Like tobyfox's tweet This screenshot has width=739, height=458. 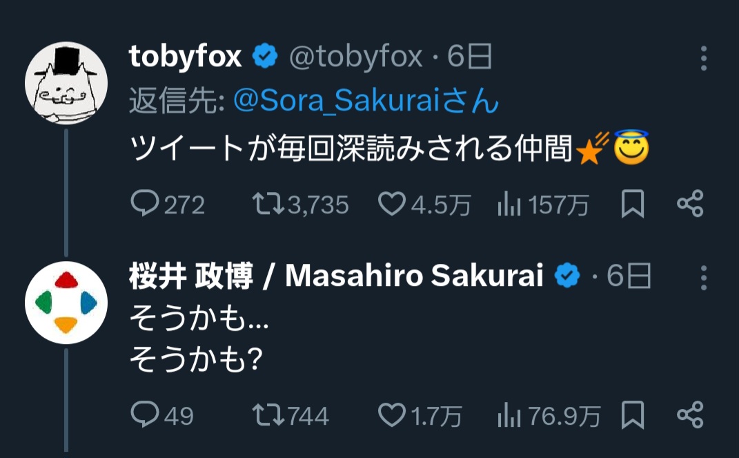pyautogui.click(x=392, y=205)
